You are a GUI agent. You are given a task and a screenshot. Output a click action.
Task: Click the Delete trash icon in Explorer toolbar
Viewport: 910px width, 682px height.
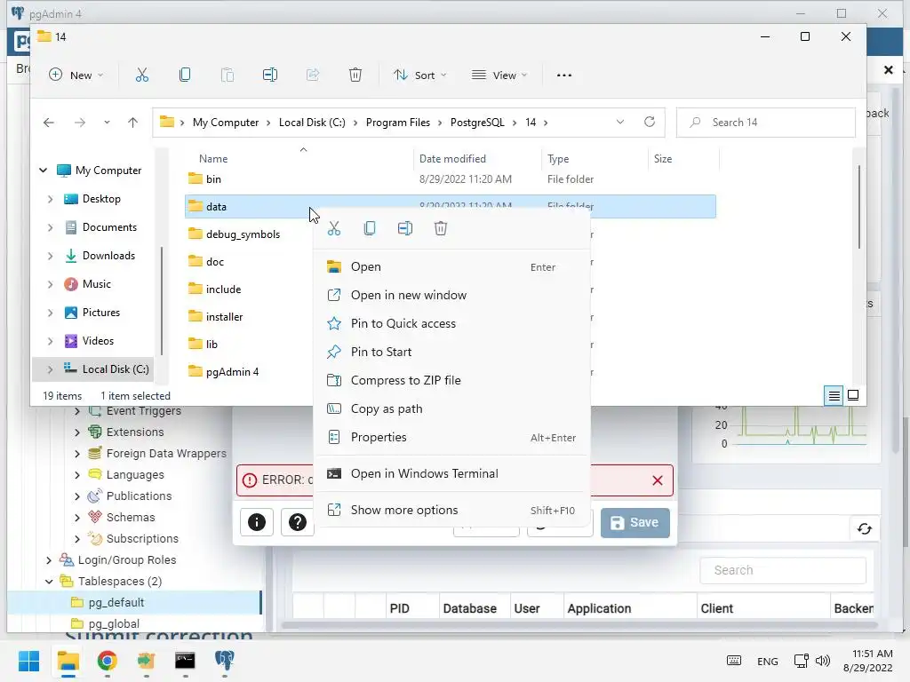[x=355, y=75]
